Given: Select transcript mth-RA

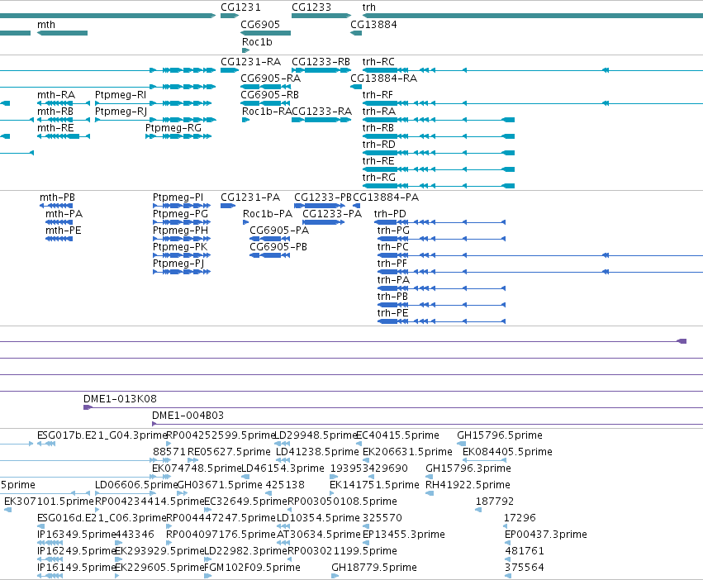Looking at the screenshot, I should click(x=64, y=103).
